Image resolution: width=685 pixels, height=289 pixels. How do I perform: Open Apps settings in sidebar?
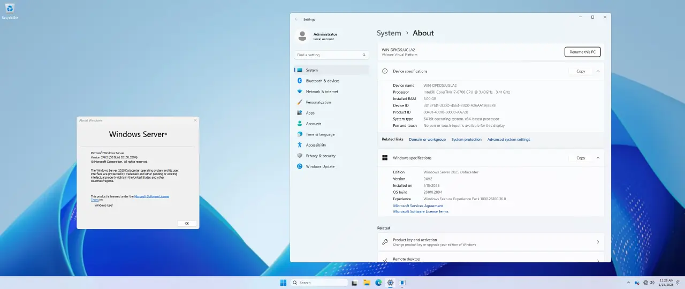pyautogui.click(x=331, y=113)
